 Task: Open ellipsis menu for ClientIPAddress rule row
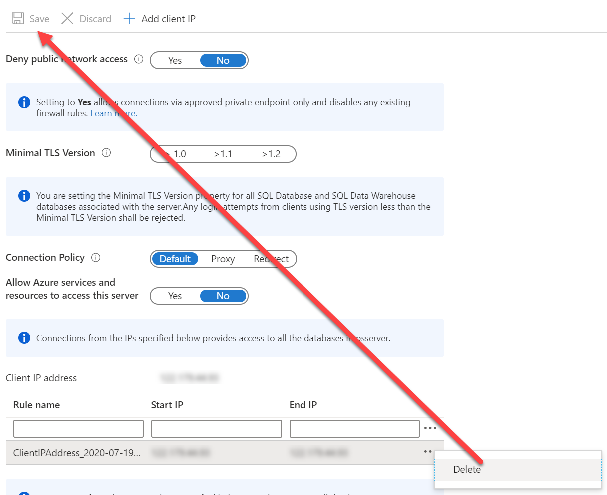(x=427, y=452)
